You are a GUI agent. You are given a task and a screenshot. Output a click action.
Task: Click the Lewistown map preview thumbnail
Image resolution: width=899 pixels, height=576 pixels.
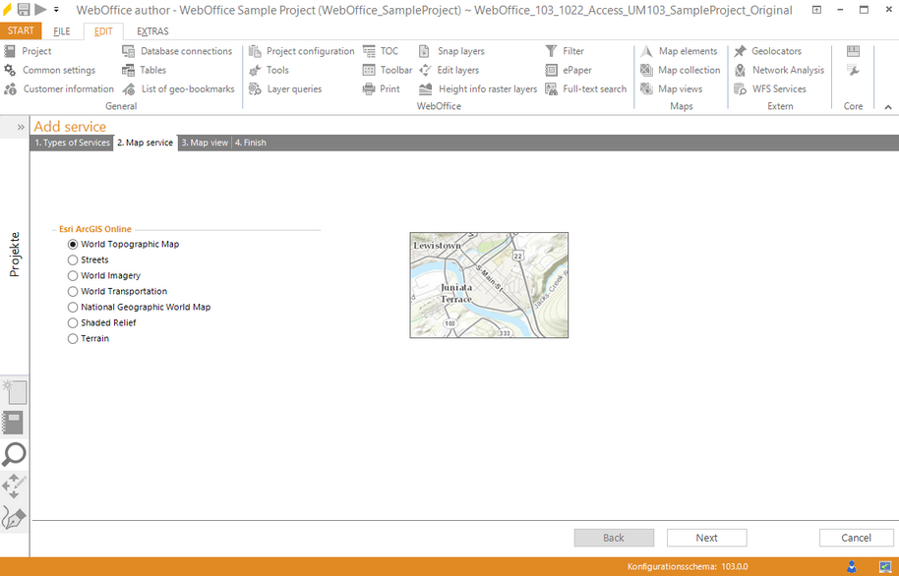pyautogui.click(x=489, y=285)
